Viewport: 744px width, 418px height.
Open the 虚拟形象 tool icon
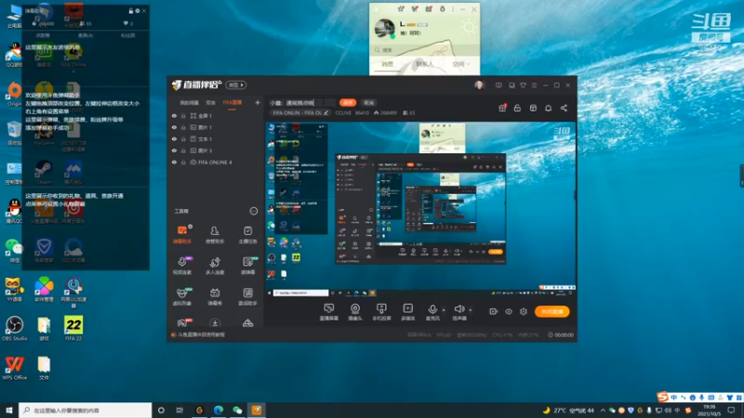pyautogui.click(x=182, y=296)
